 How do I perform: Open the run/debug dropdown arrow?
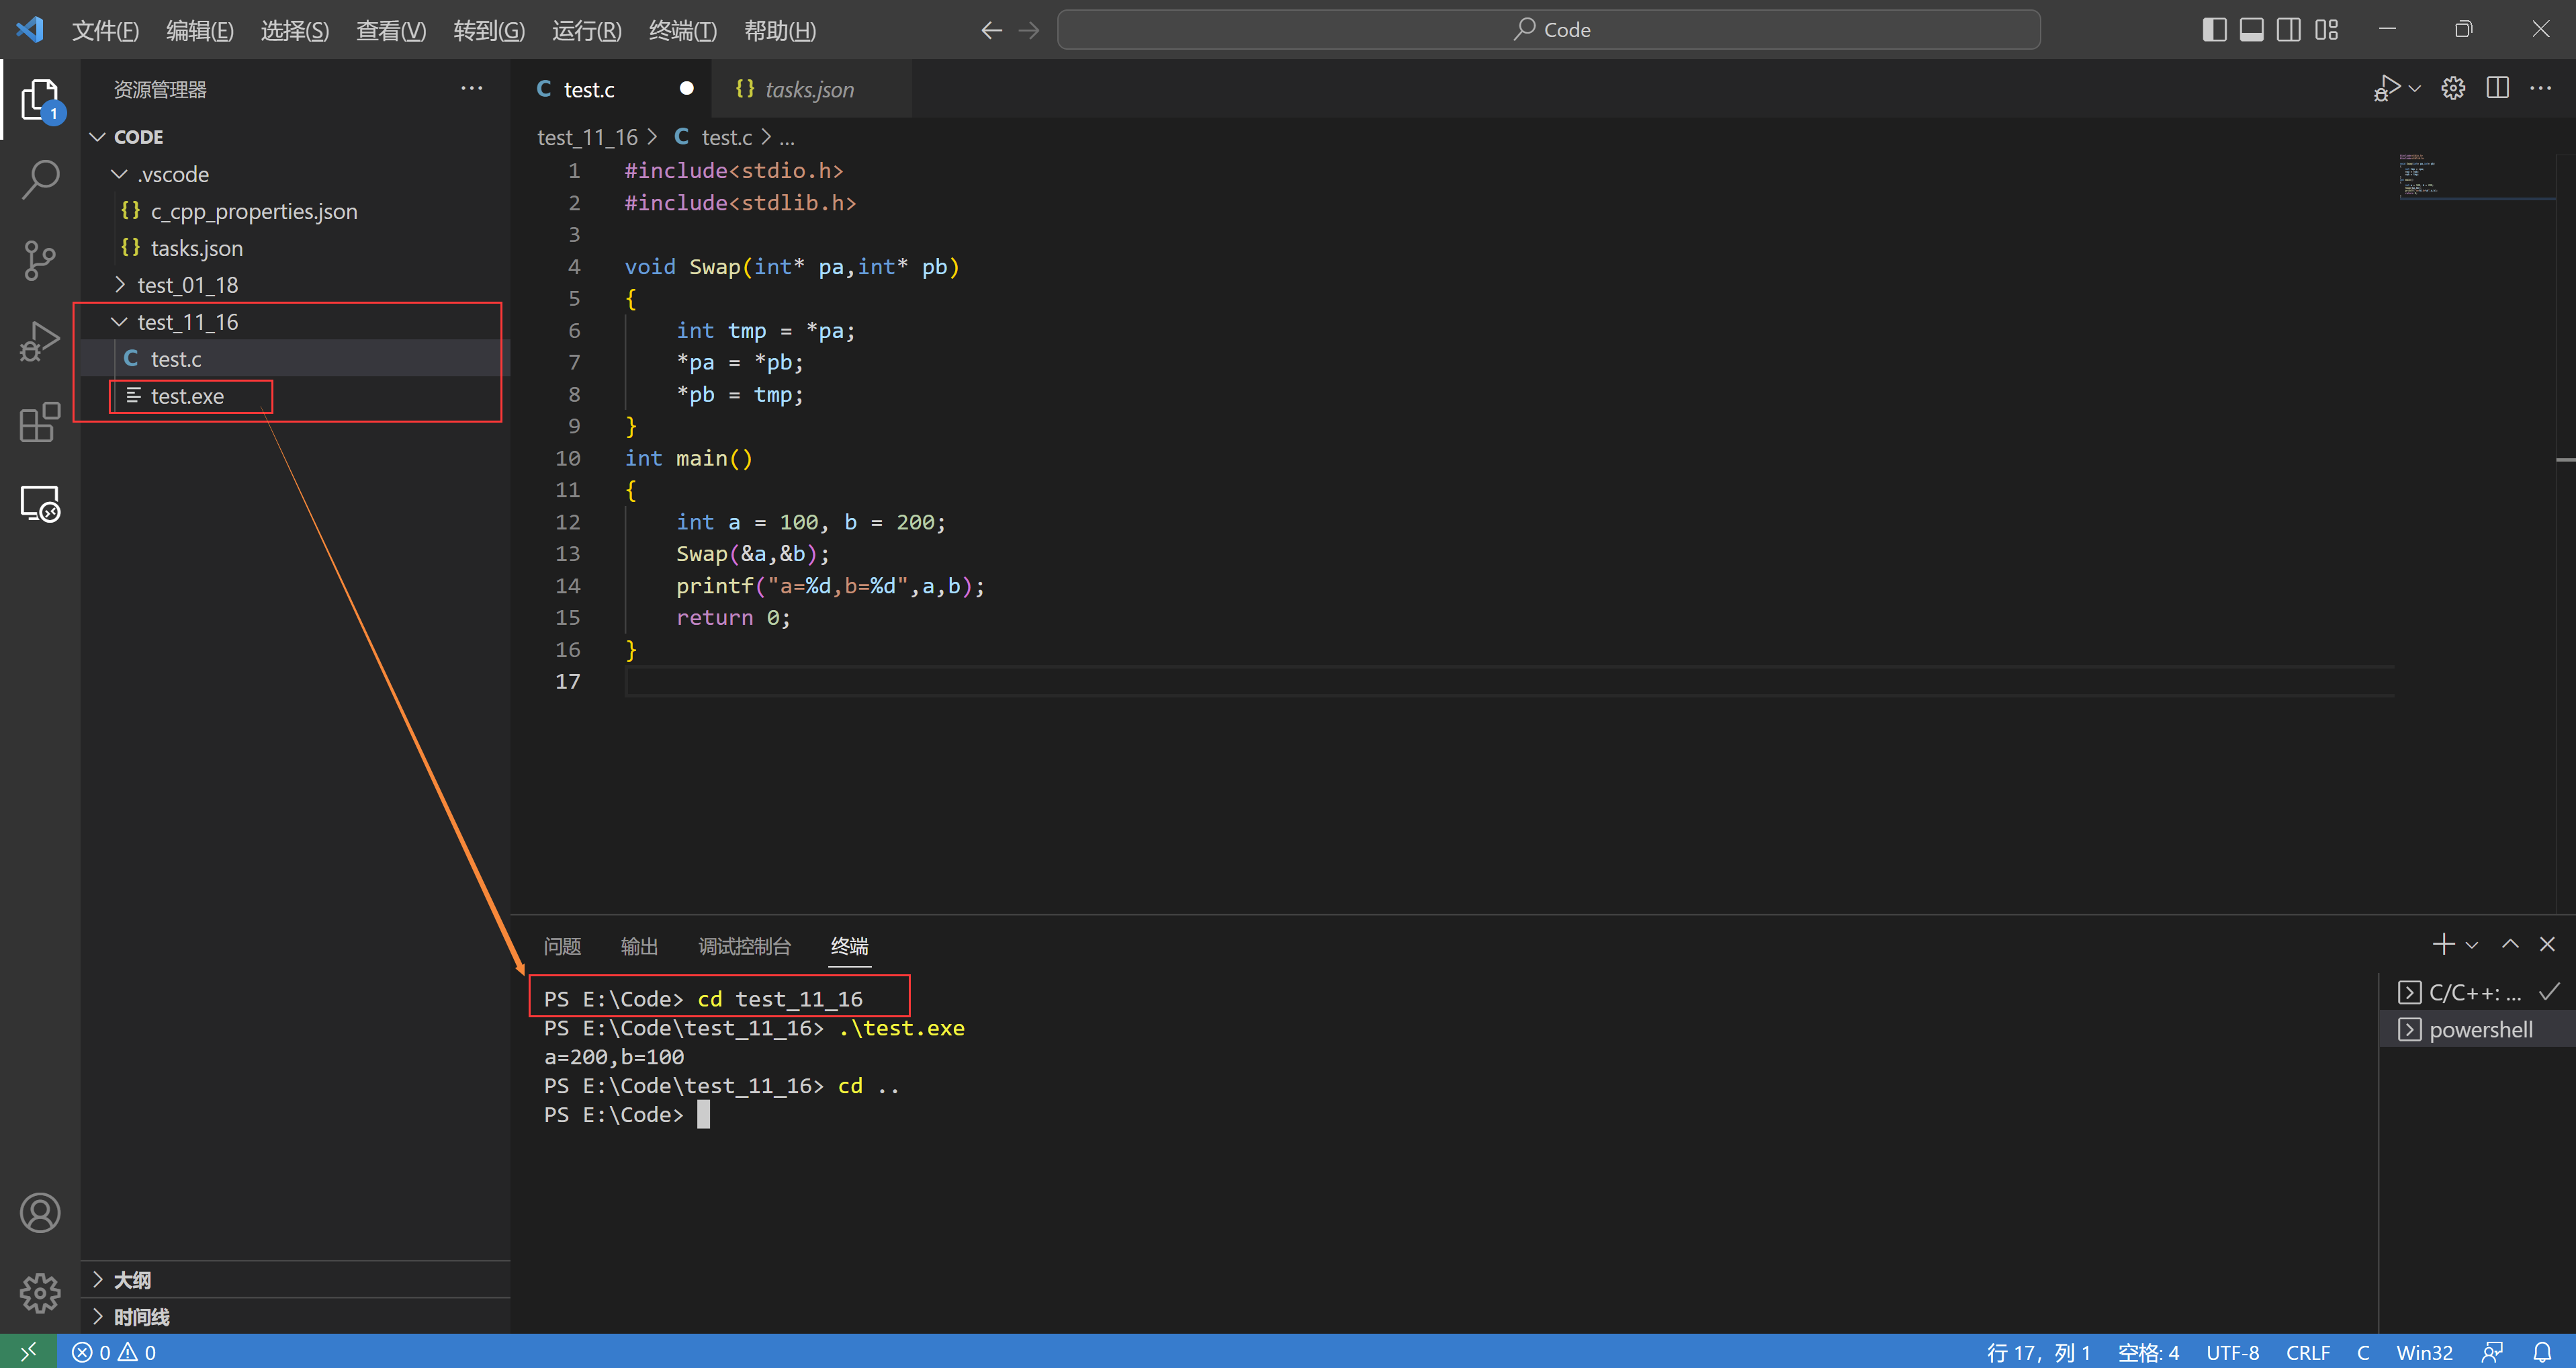(x=2415, y=89)
